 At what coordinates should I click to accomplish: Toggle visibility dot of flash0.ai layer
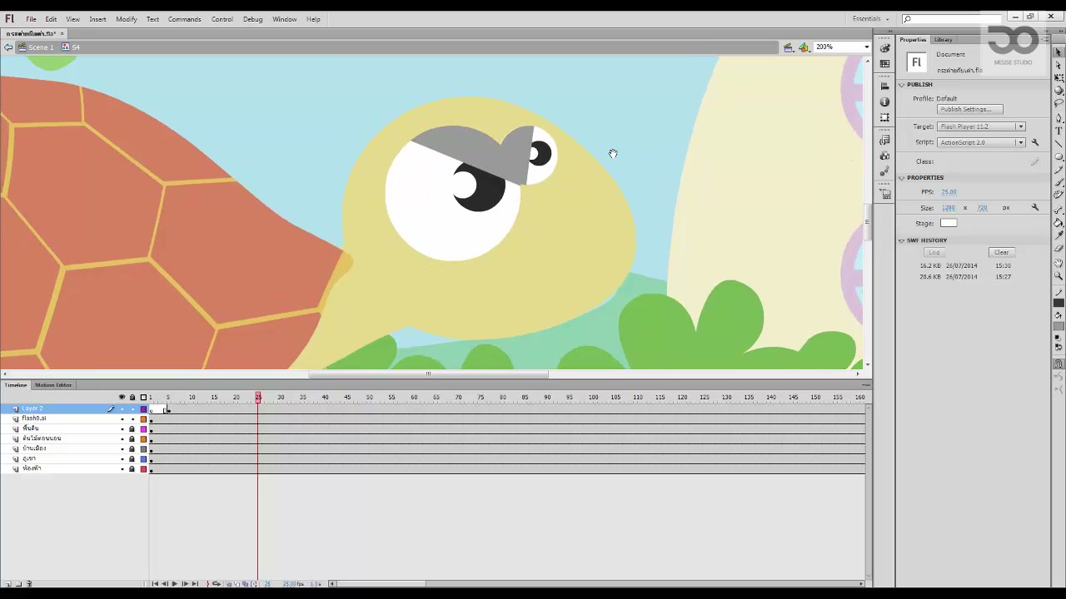pyautogui.click(x=122, y=419)
